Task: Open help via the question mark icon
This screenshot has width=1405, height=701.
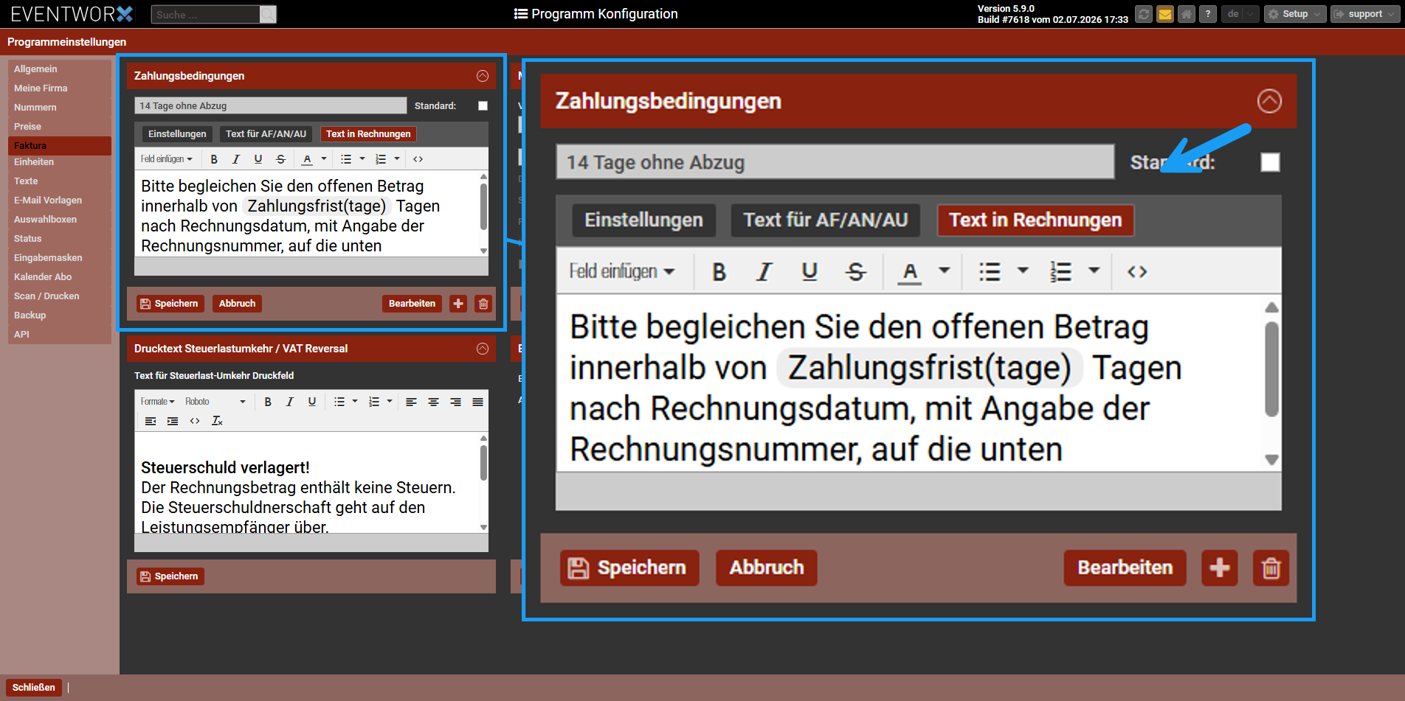Action: pos(1208,14)
